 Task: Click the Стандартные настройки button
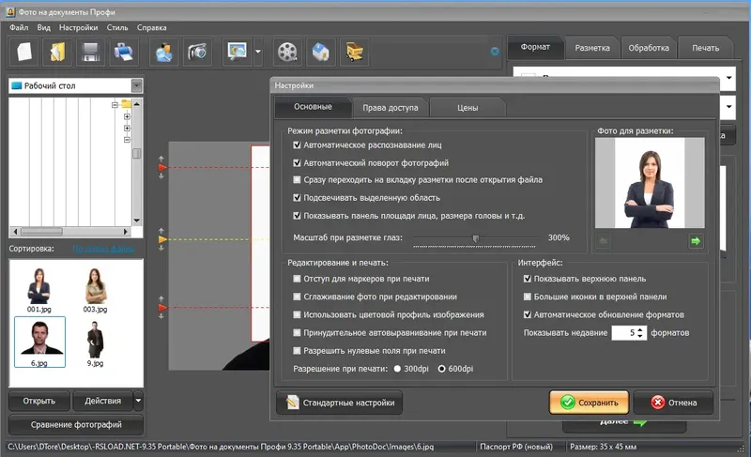point(339,403)
